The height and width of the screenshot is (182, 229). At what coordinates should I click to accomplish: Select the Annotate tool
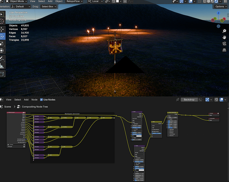2,59
